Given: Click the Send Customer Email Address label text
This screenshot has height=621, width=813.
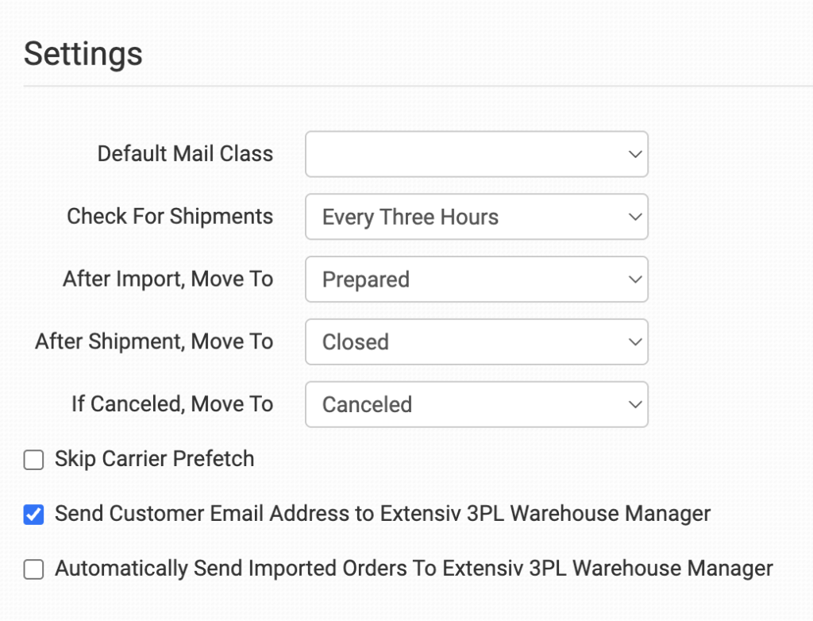Looking at the screenshot, I should click(x=382, y=514).
